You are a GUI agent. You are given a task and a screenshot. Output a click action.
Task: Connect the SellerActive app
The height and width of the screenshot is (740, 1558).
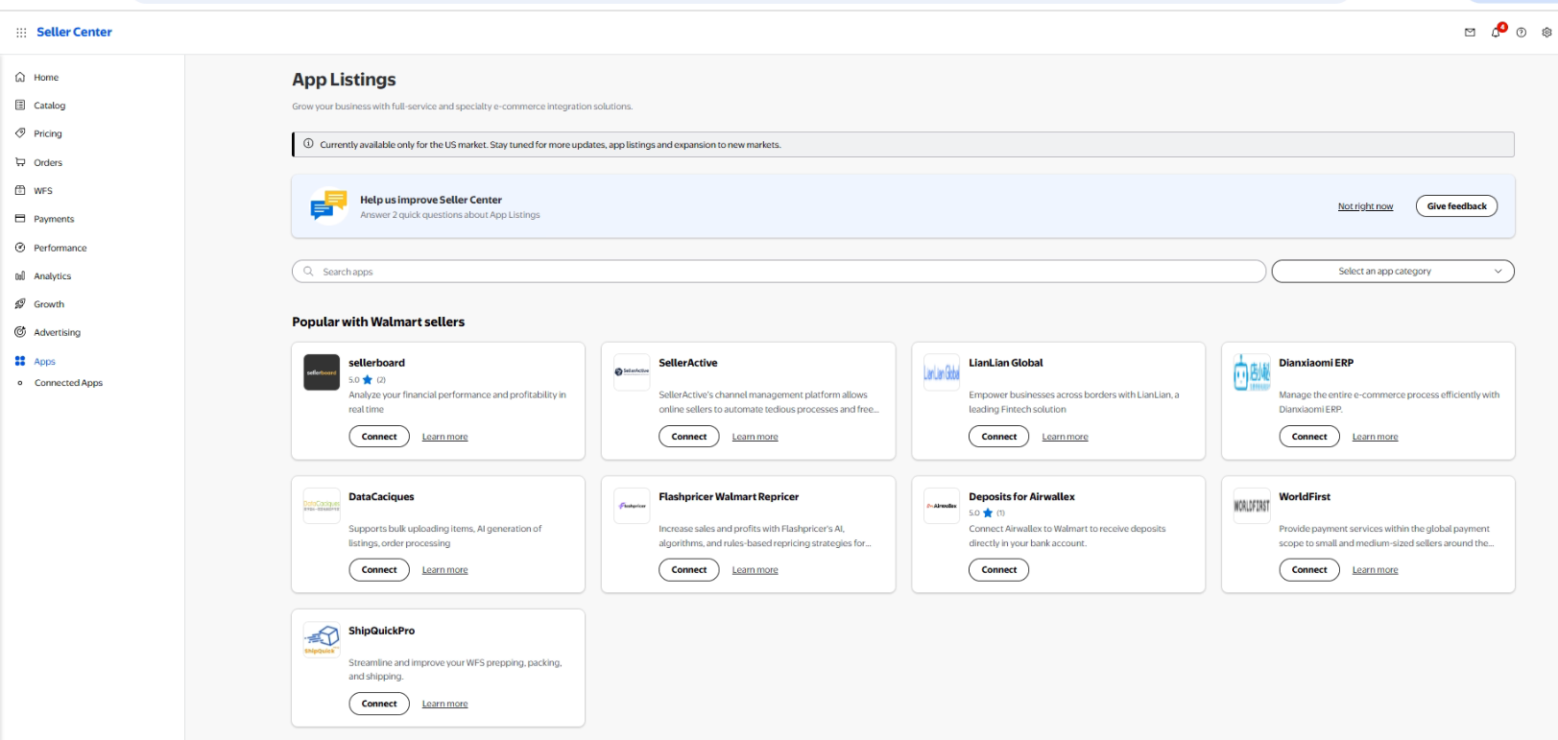click(689, 437)
